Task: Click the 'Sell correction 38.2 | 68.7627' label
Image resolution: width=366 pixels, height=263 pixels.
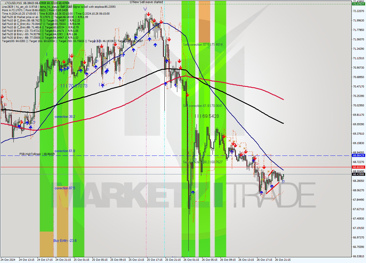Action: (x=203, y=162)
